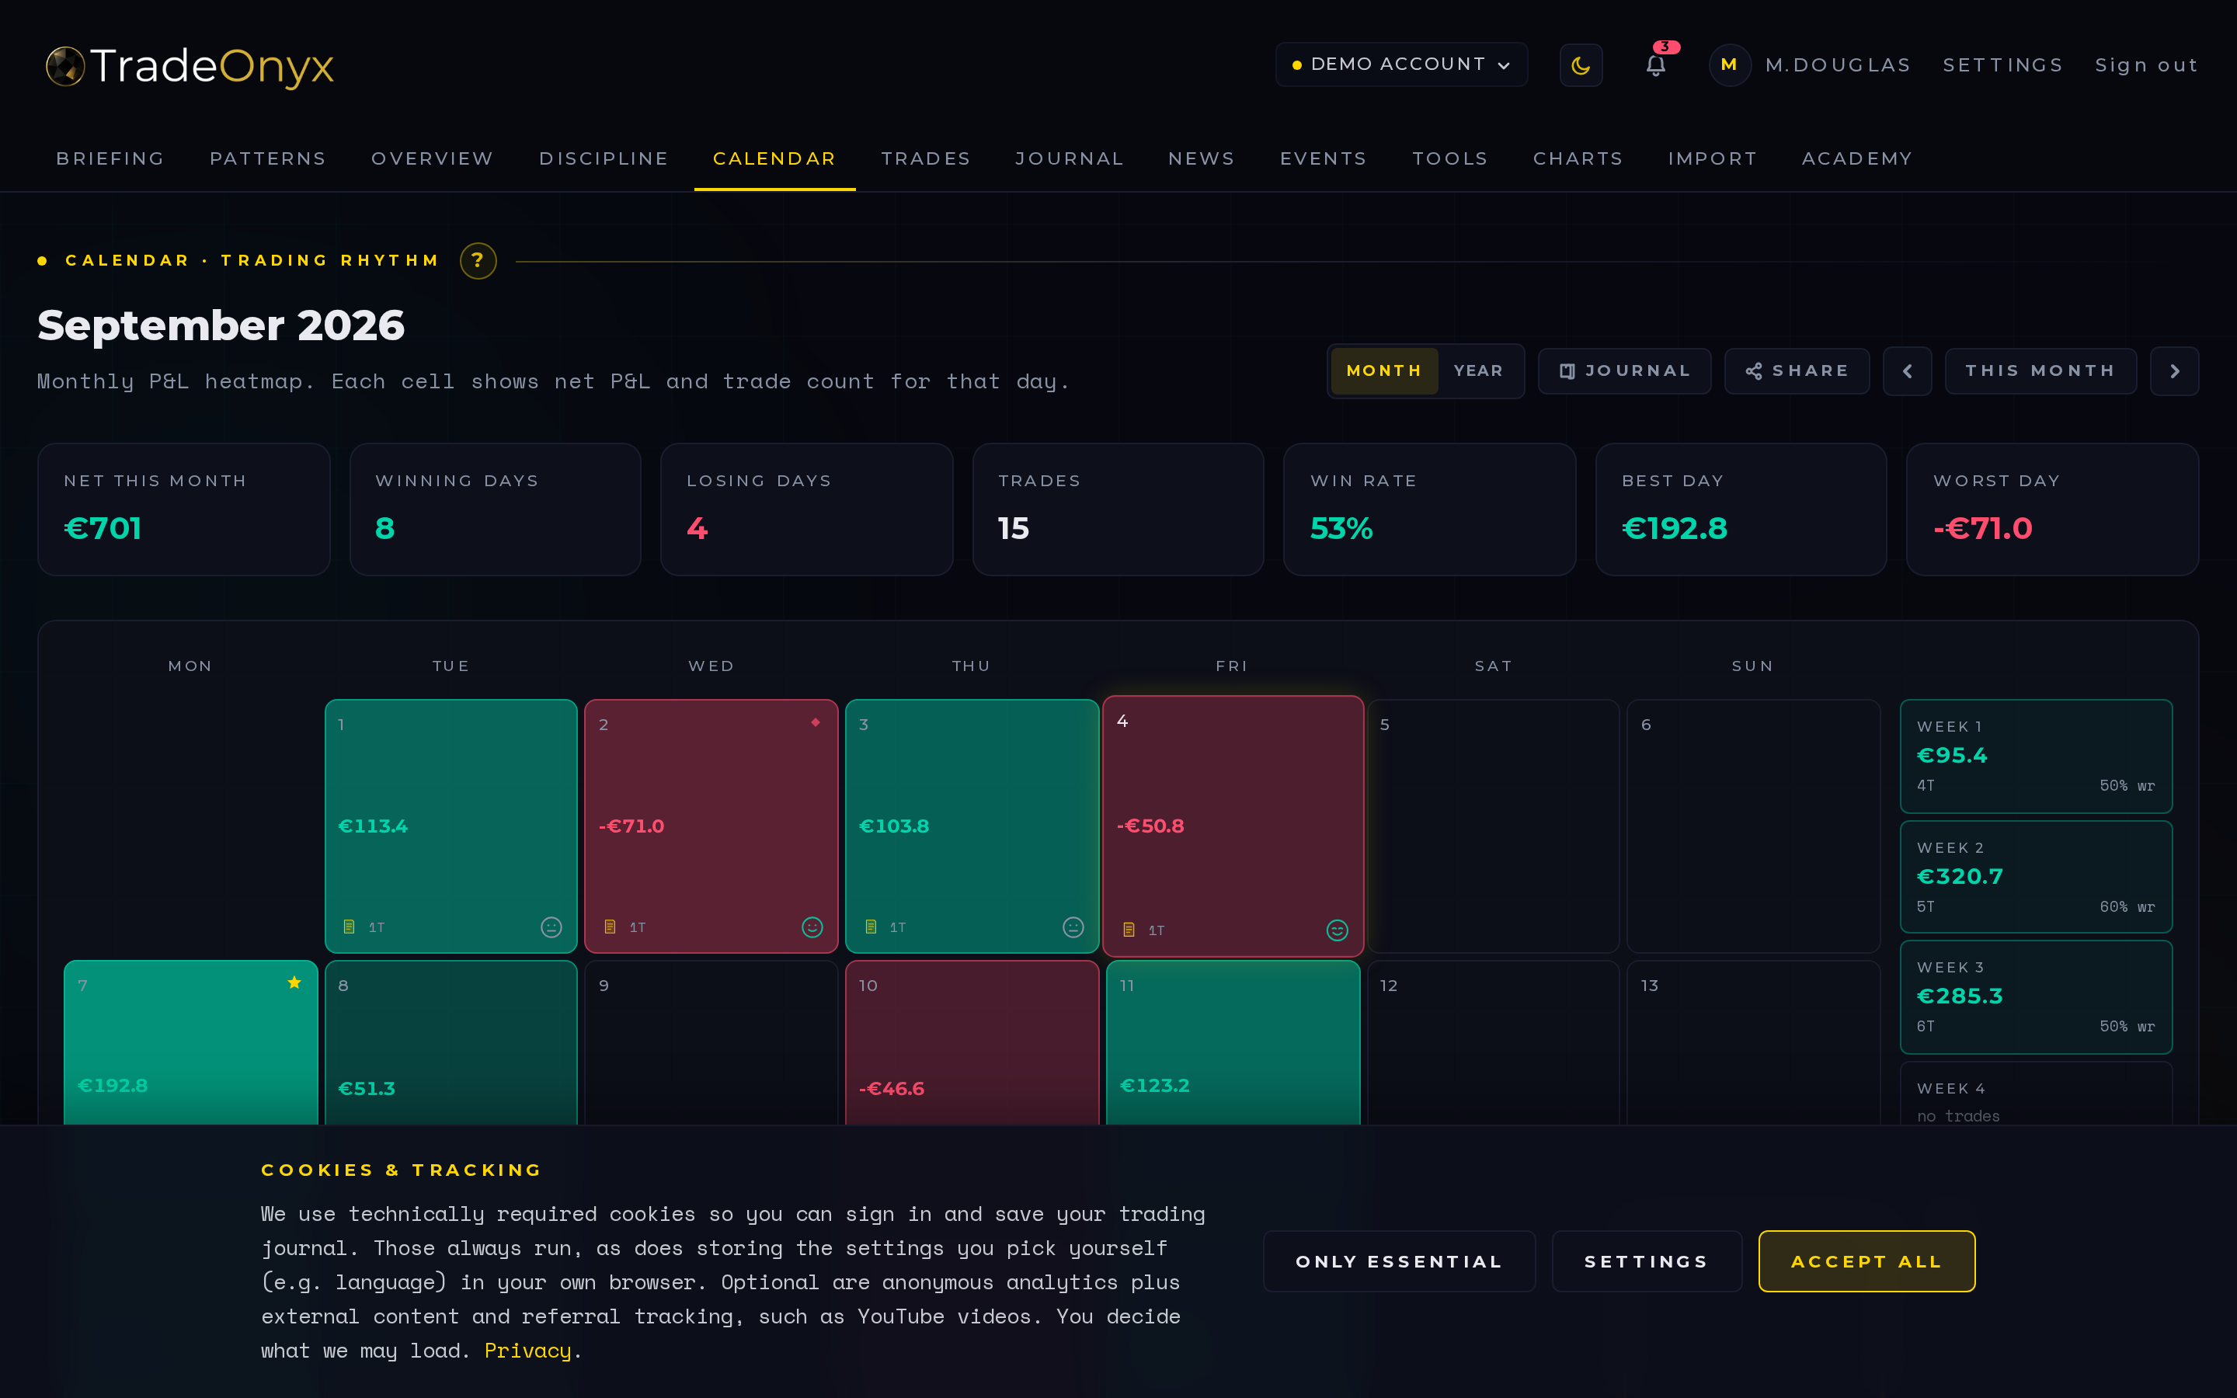Open day 11 cell showing €123.2

click(1233, 1043)
